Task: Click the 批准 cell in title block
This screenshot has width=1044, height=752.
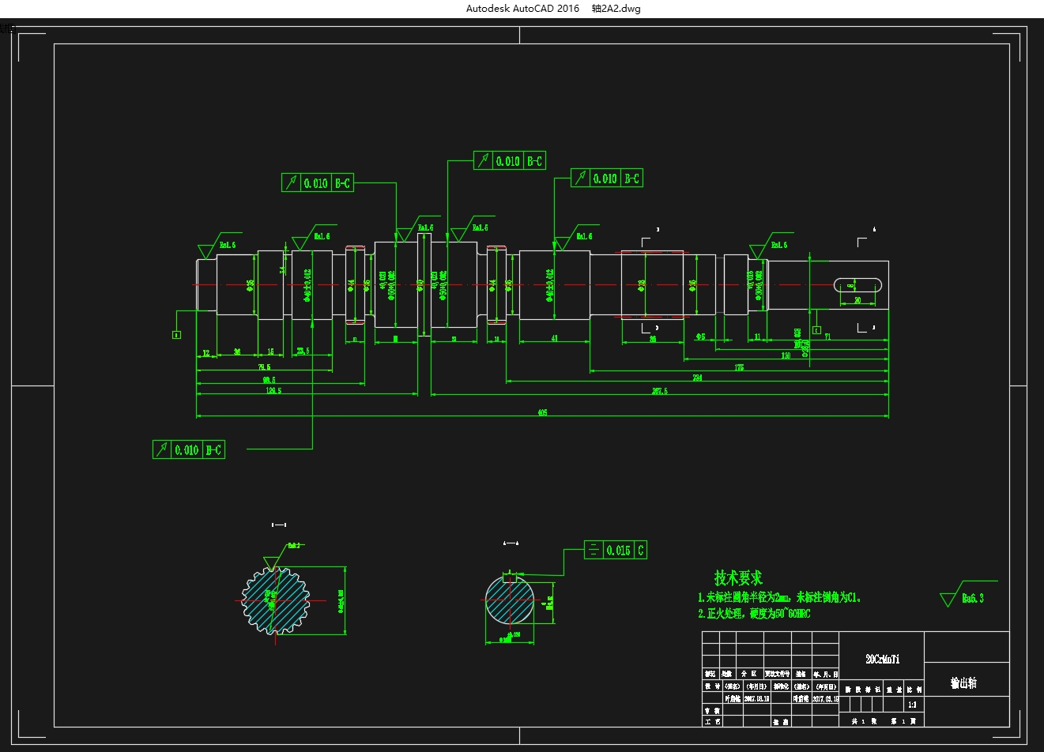Action: point(780,721)
